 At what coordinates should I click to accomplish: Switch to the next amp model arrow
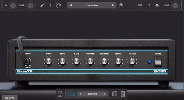pyautogui.click(x=105, y=94)
